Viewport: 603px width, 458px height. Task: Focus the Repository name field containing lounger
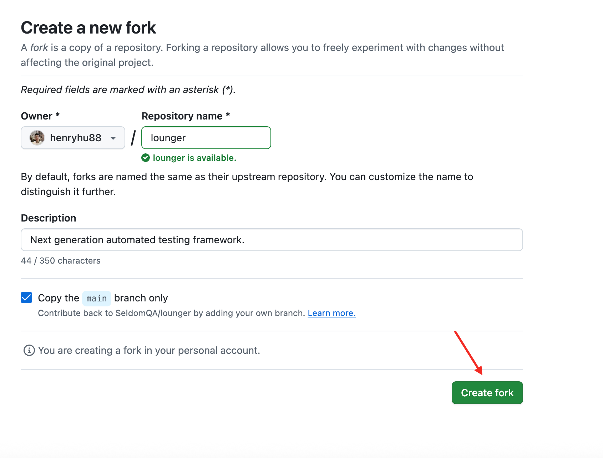pyautogui.click(x=206, y=138)
